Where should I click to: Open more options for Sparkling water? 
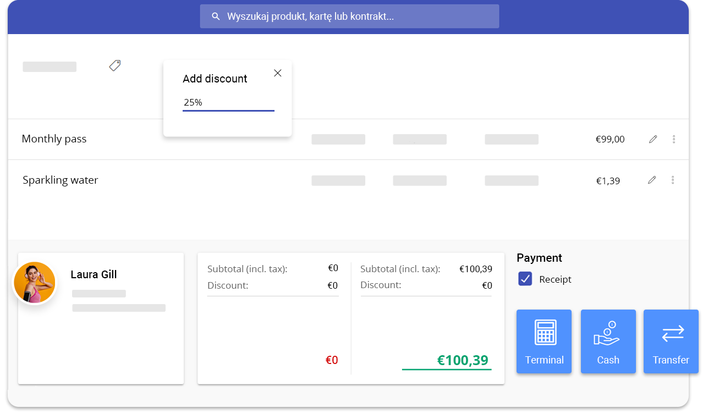673,180
